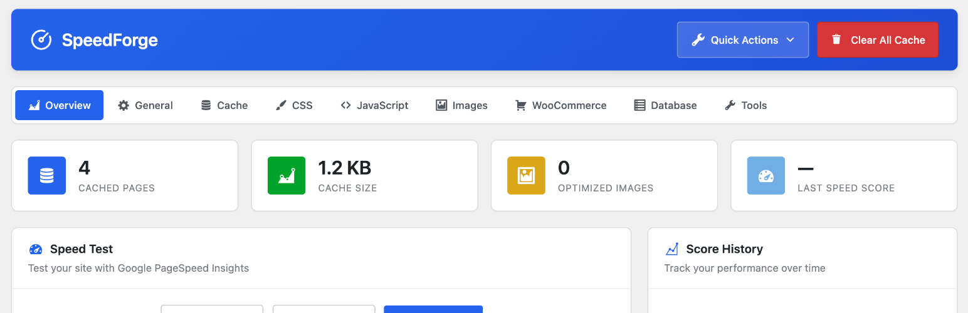Click the Speed Test gauge icon
The image size is (968, 313).
[36, 249]
